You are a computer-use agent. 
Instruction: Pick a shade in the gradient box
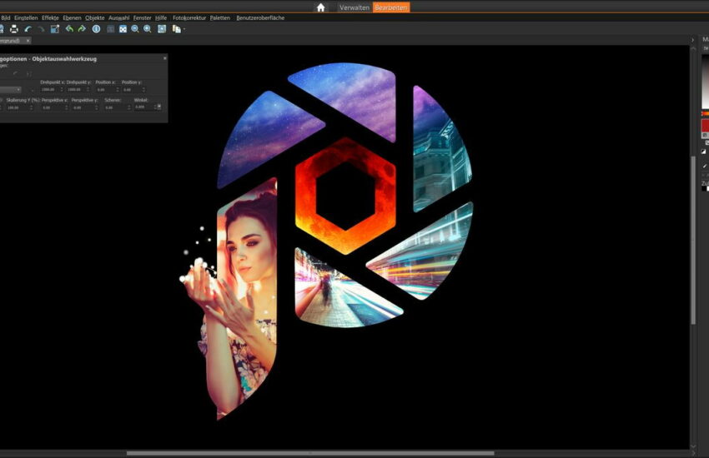pos(705,82)
